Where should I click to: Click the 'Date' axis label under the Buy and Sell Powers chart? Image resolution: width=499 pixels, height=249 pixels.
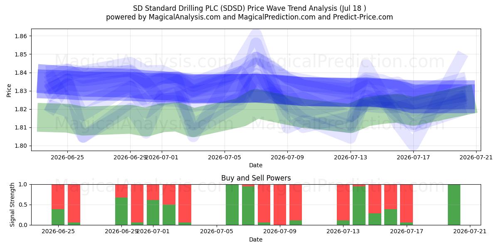click(x=256, y=239)
